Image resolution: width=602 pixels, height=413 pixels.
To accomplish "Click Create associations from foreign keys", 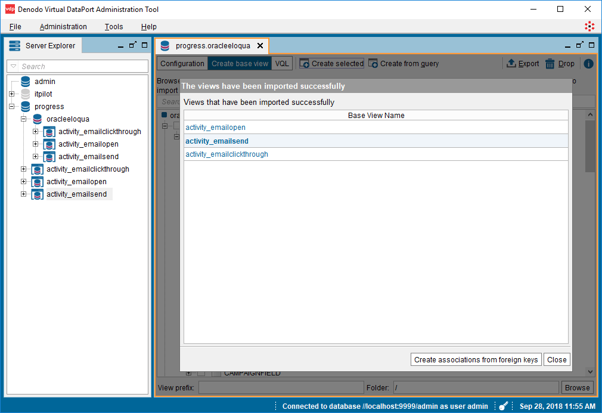I will click(476, 359).
